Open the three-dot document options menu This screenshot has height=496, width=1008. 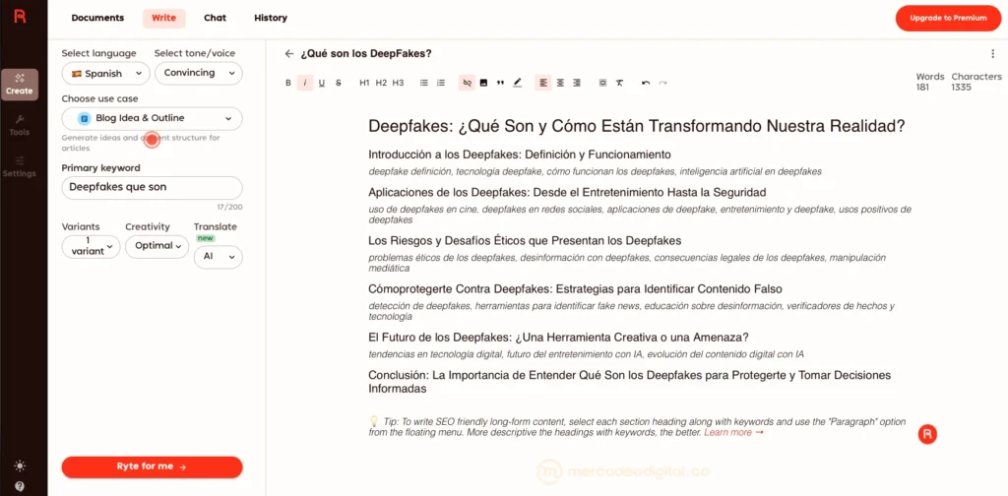tap(992, 54)
